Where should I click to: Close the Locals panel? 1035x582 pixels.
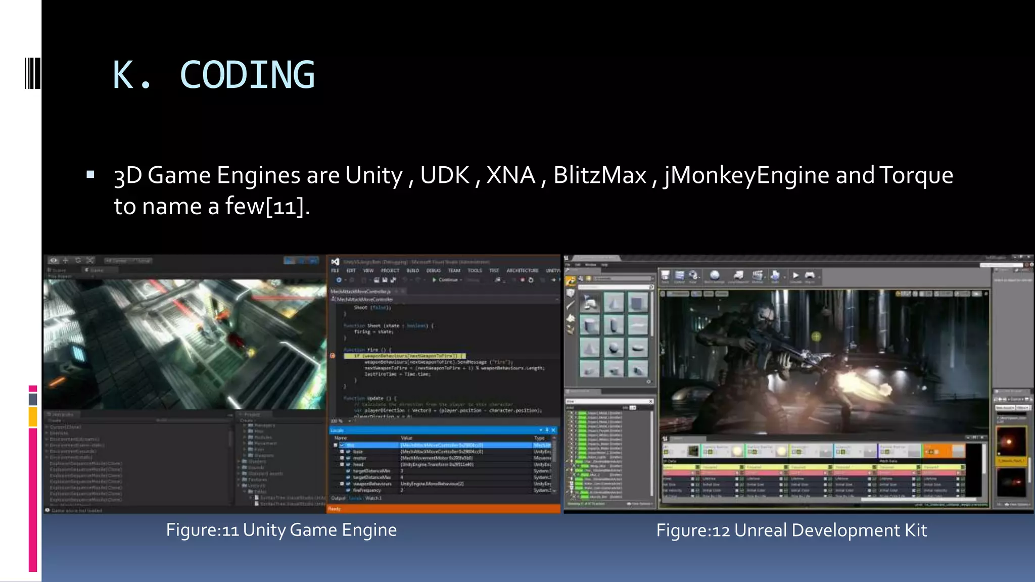point(553,430)
